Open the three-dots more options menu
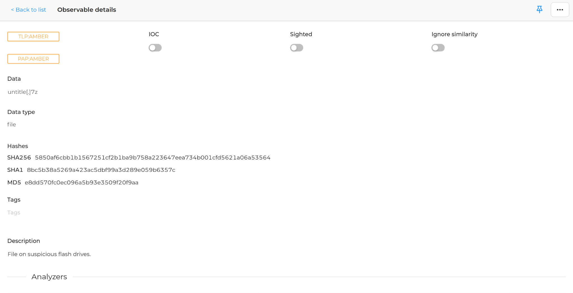 (560, 9)
